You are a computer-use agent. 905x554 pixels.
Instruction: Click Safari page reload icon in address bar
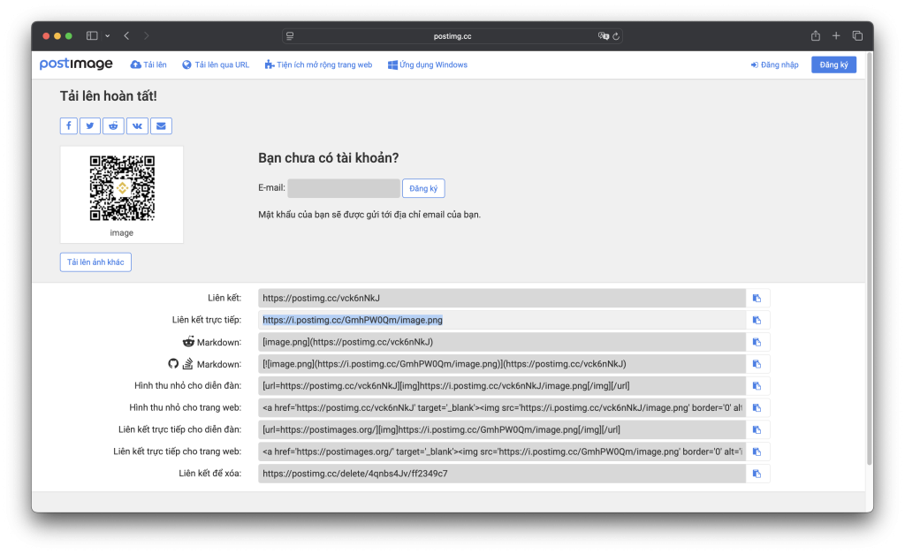(x=616, y=36)
